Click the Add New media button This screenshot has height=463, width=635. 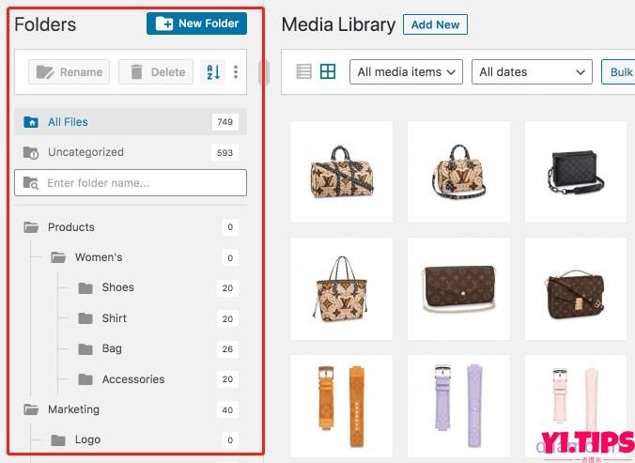(435, 24)
